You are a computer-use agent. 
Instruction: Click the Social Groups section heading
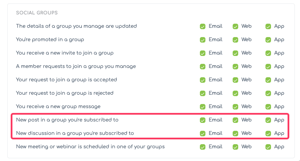[37, 13]
